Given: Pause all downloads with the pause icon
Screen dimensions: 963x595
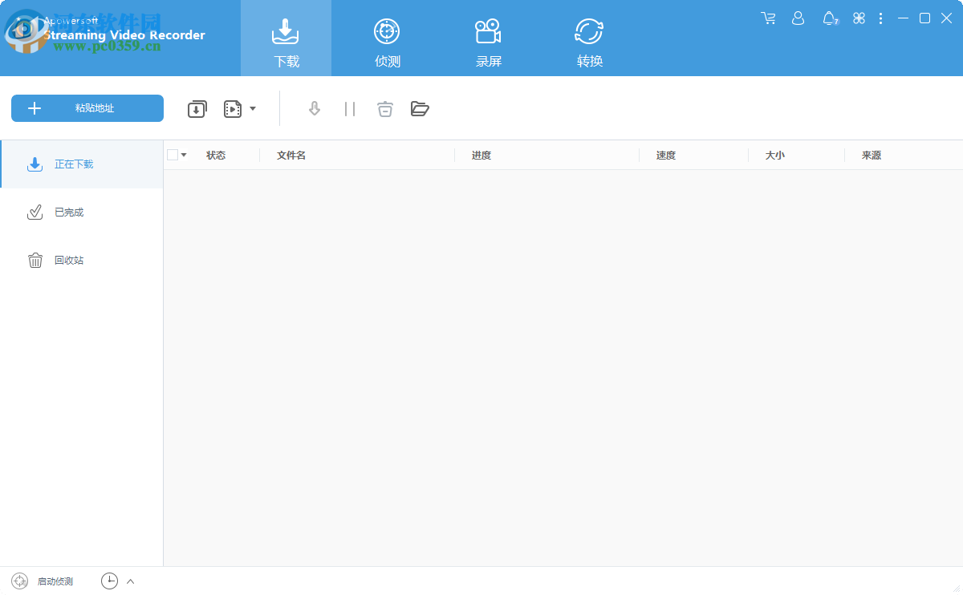Looking at the screenshot, I should click(x=349, y=108).
